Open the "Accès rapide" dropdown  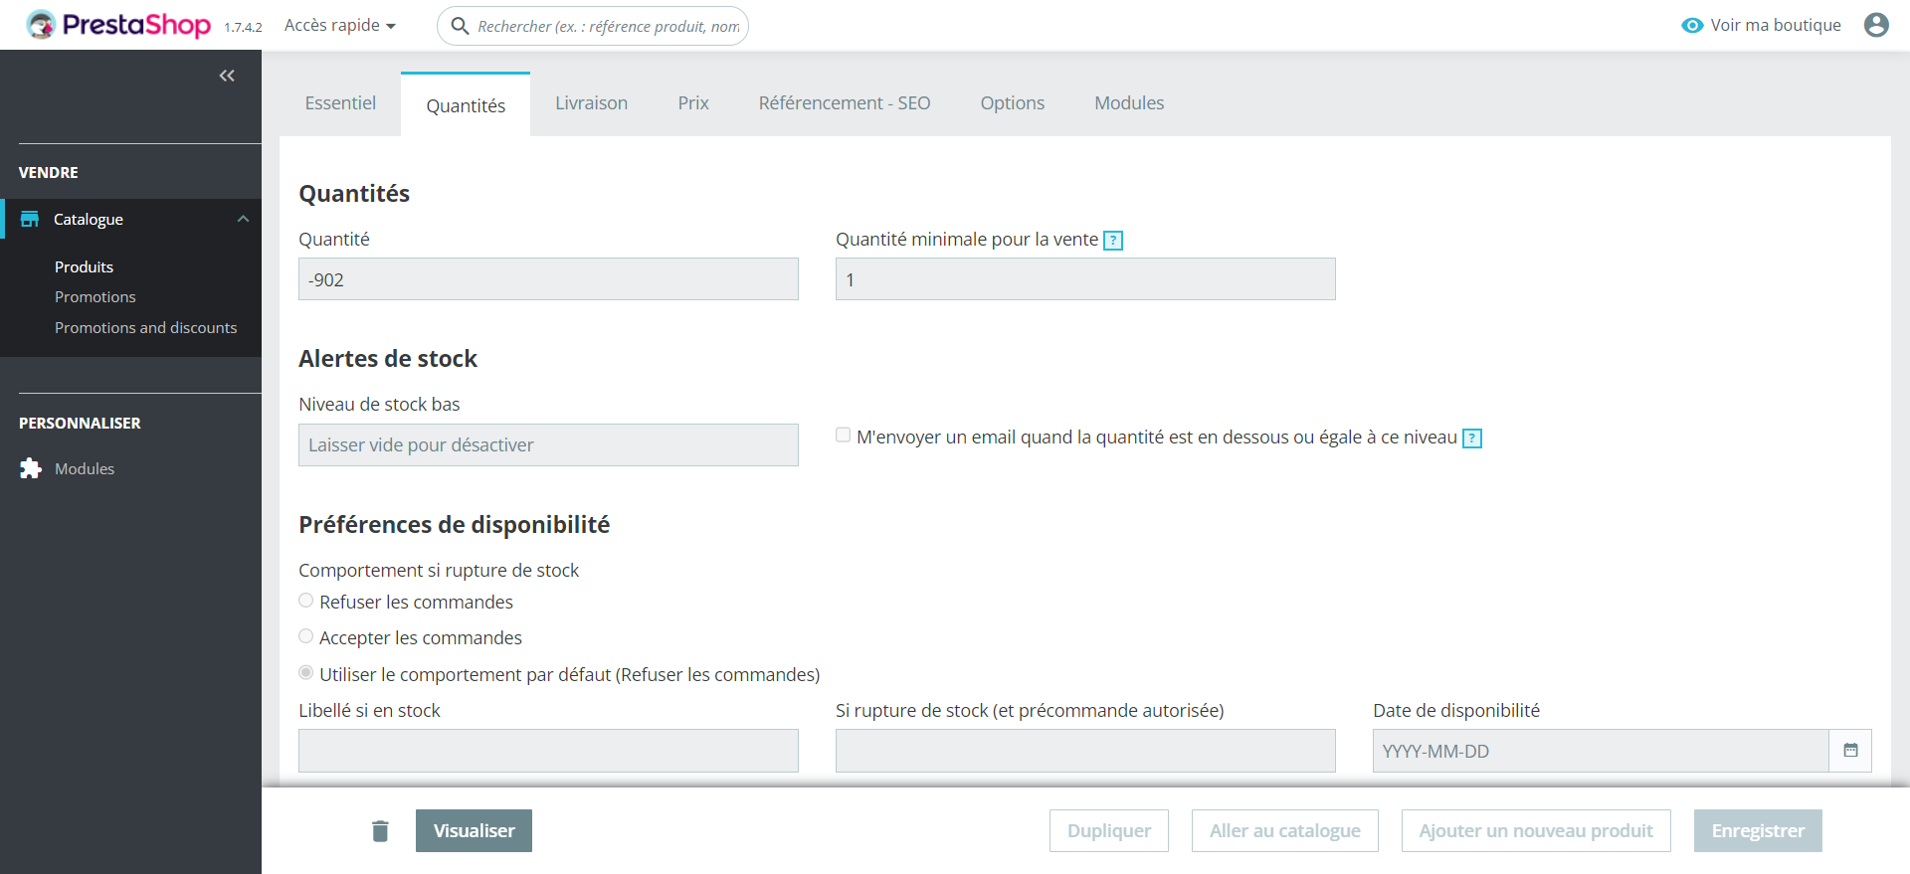(339, 25)
